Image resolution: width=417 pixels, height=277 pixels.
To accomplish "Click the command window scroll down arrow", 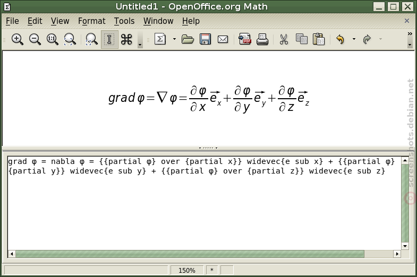I will coord(405,246).
